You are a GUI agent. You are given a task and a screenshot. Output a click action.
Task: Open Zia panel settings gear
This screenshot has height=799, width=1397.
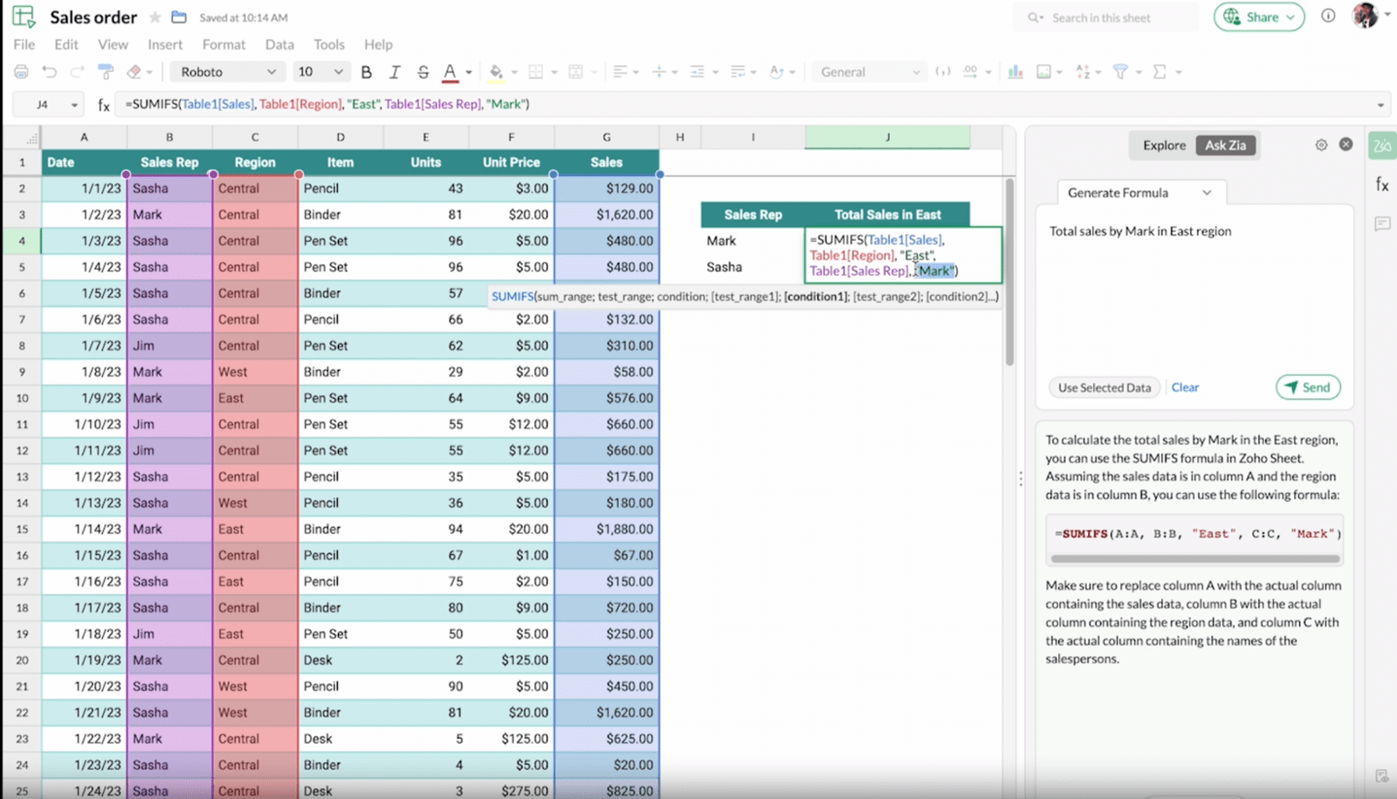coord(1321,145)
